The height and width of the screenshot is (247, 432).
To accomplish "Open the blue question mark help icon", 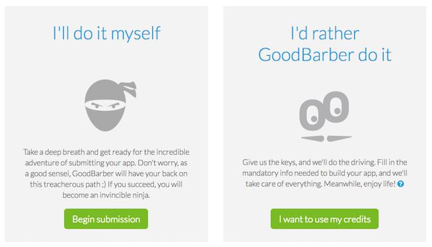I will (401, 184).
